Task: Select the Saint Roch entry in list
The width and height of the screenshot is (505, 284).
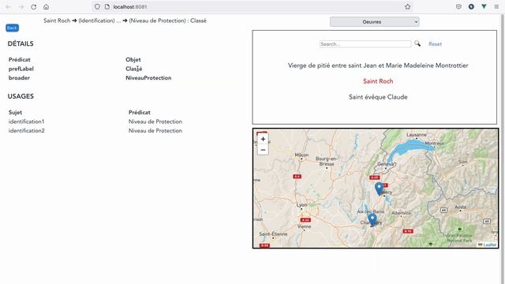Action: tap(378, 81)
